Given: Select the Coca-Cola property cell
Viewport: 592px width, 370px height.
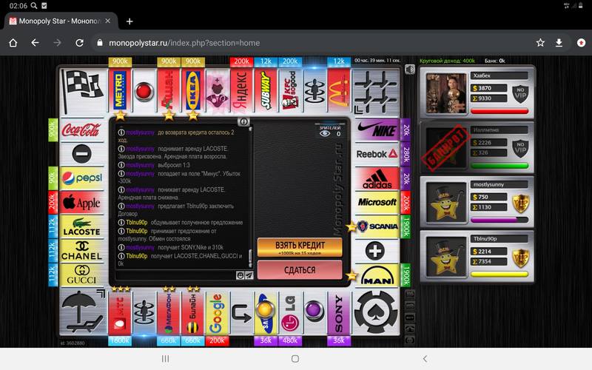Looking at the screenshot, I should pyautogui.click(x=81, y=130).
